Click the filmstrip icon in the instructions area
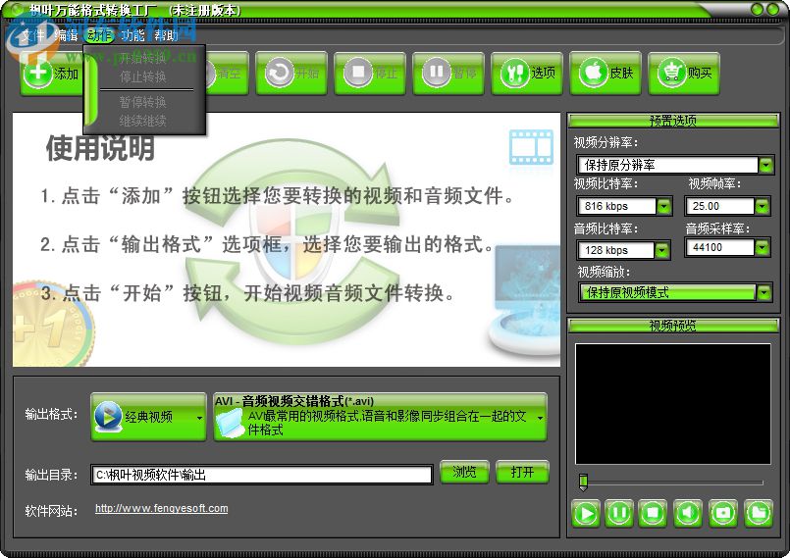The width and height of the screenshot is (790, 558). [531, 147]
